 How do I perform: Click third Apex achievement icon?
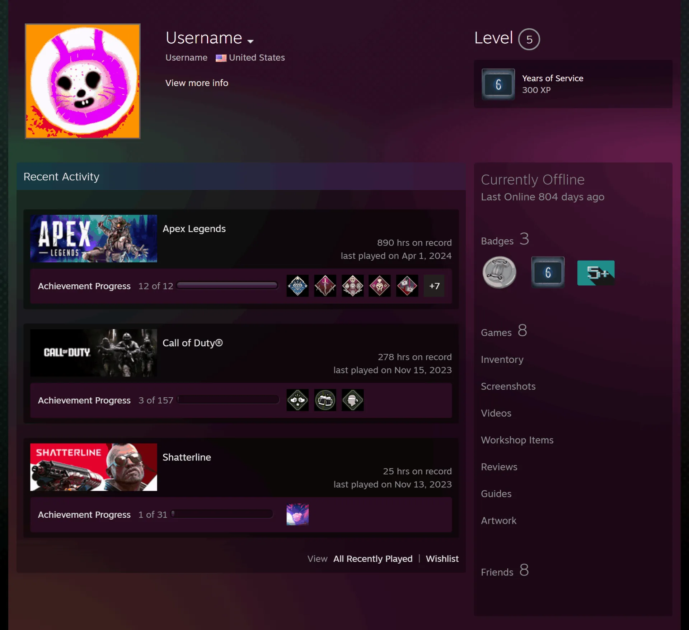353,286
